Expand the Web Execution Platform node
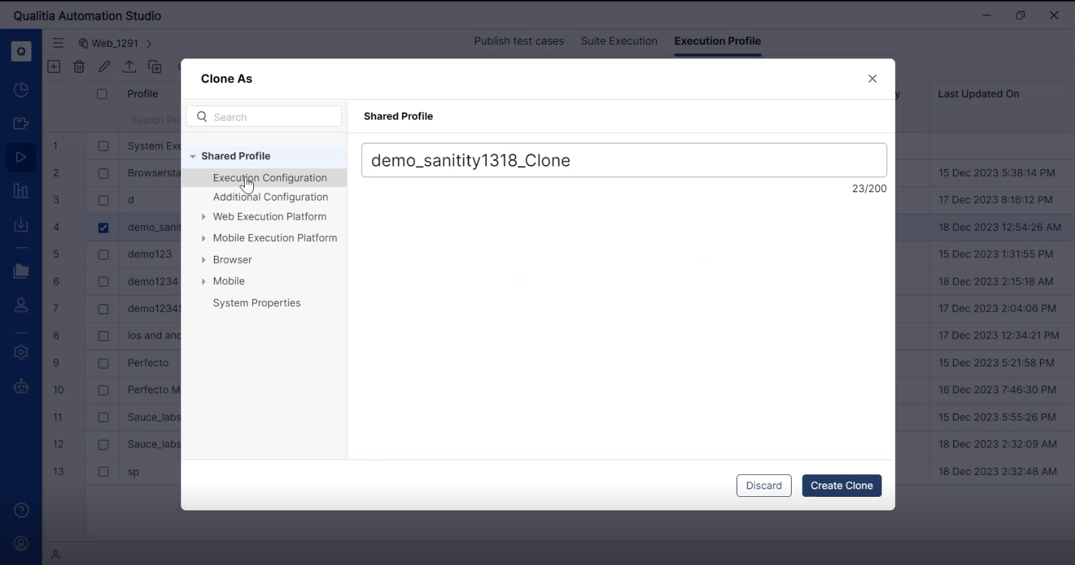This screenshot has width=1075, height=565. click(x=204, y=217)
